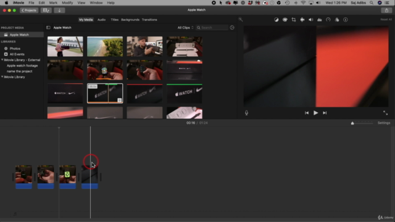Select fourth timeline clip under playhead

coord(89,177)
